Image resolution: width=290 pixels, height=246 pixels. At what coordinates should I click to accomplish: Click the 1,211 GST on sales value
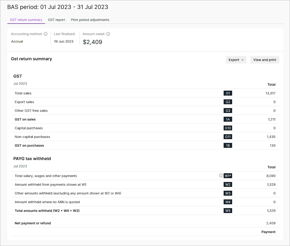[272, 119]
